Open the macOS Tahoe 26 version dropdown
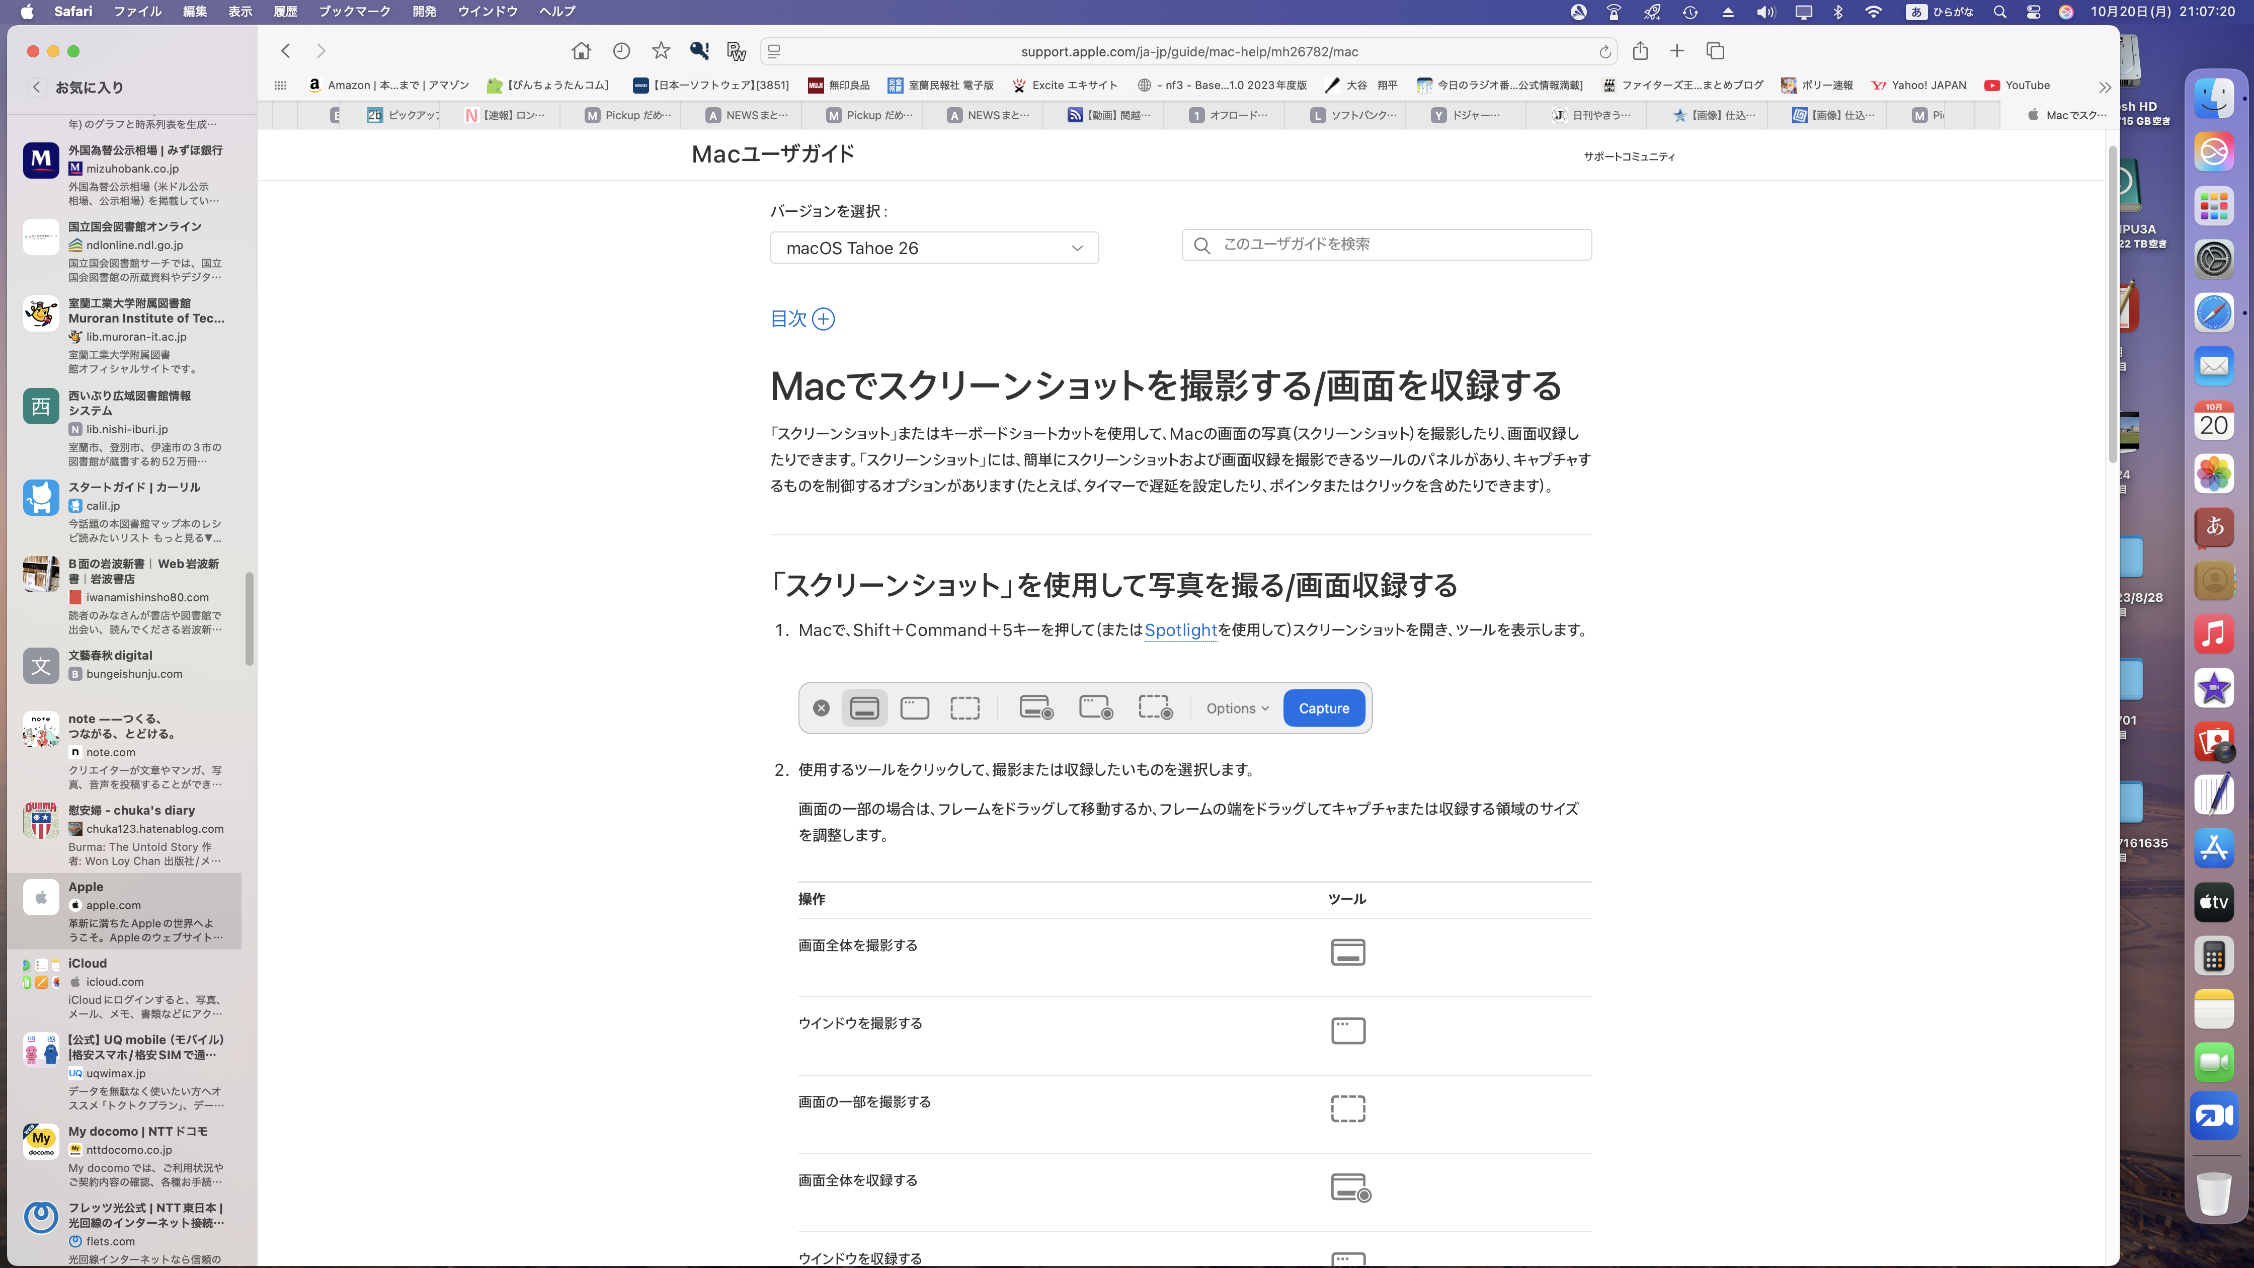The image size is (2254, 1268). 934,248
